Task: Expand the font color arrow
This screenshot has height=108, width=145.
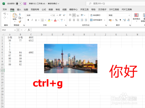Action: 58,20
